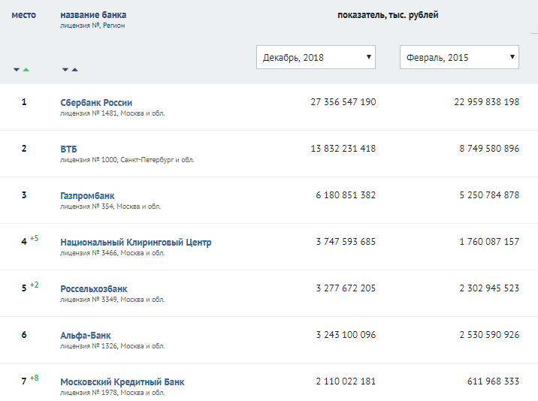538x401 pixels.
Task: Click green ascending arrow under место
Action: [26, 70]
